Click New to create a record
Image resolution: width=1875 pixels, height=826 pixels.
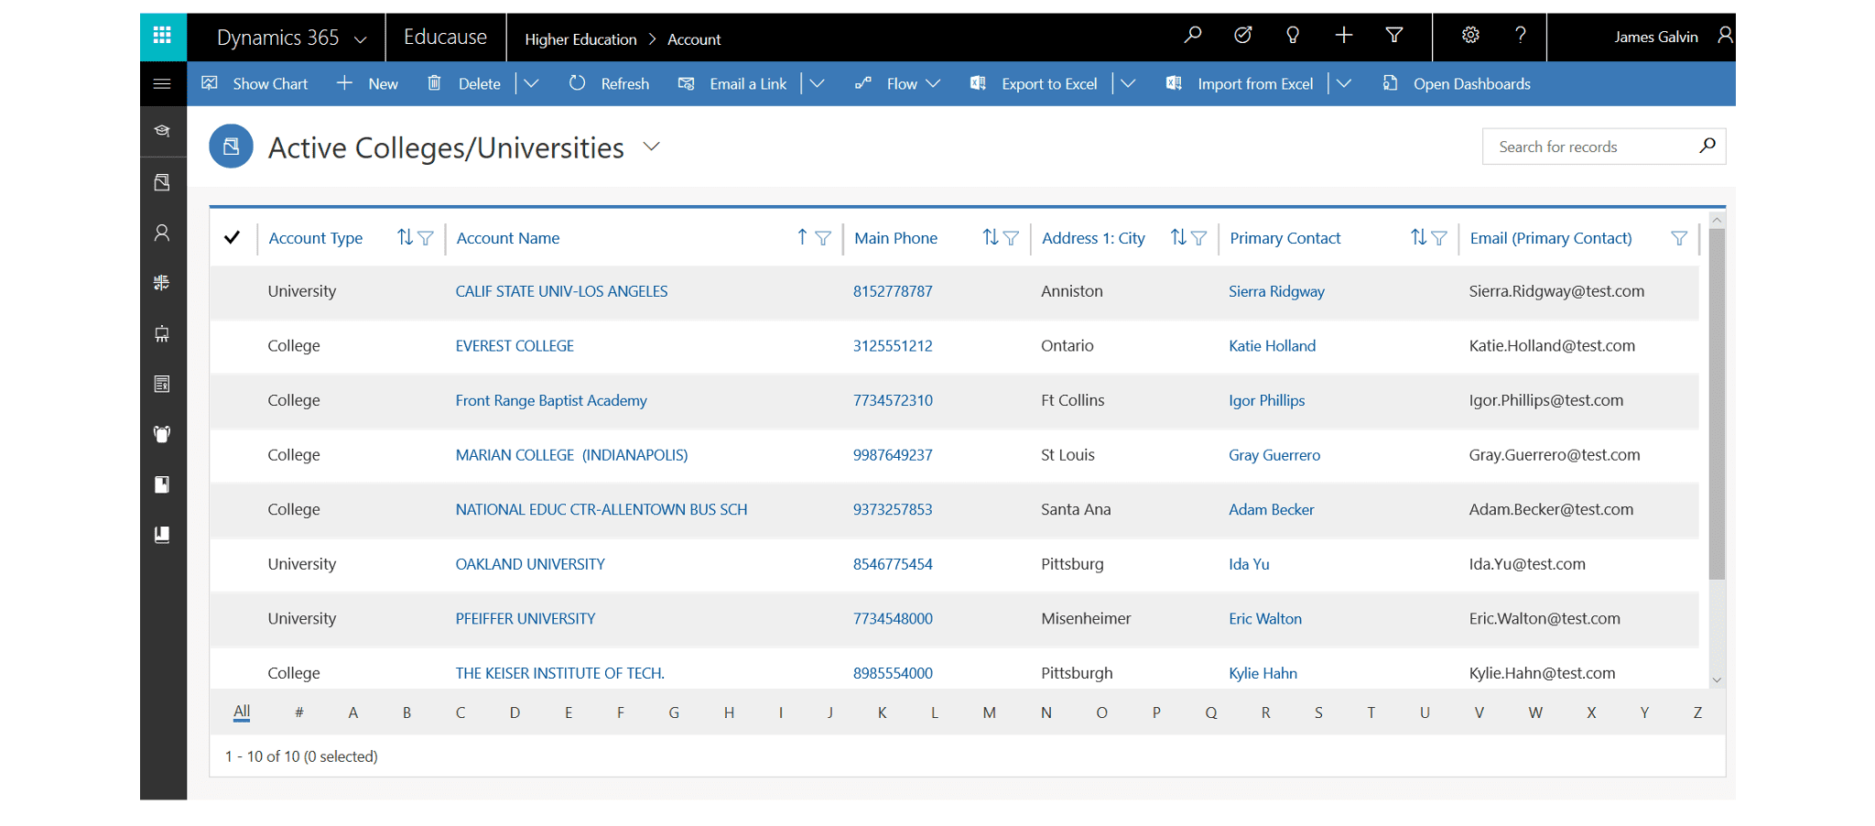pyautogui.click(x=367, y=83)
